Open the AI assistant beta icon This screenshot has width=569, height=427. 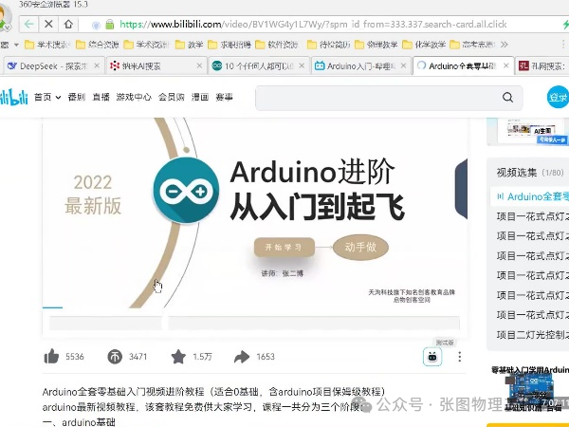click(431, 357)
